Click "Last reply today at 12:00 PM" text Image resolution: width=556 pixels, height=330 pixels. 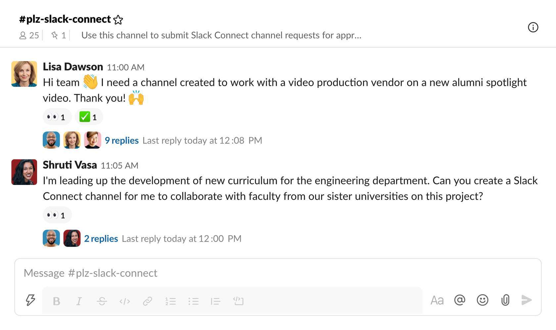tap(182, 238)
